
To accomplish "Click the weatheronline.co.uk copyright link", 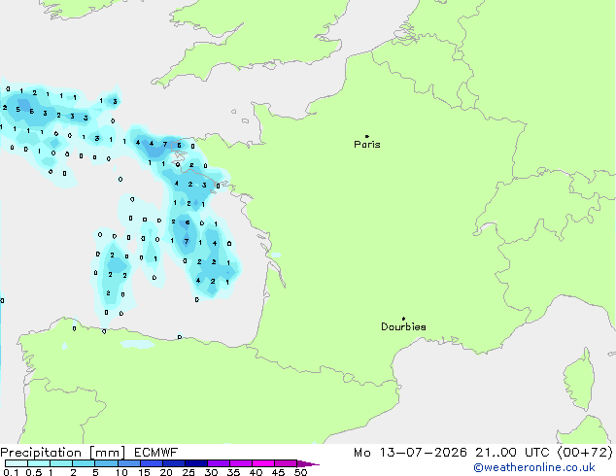I will [534, 467].
